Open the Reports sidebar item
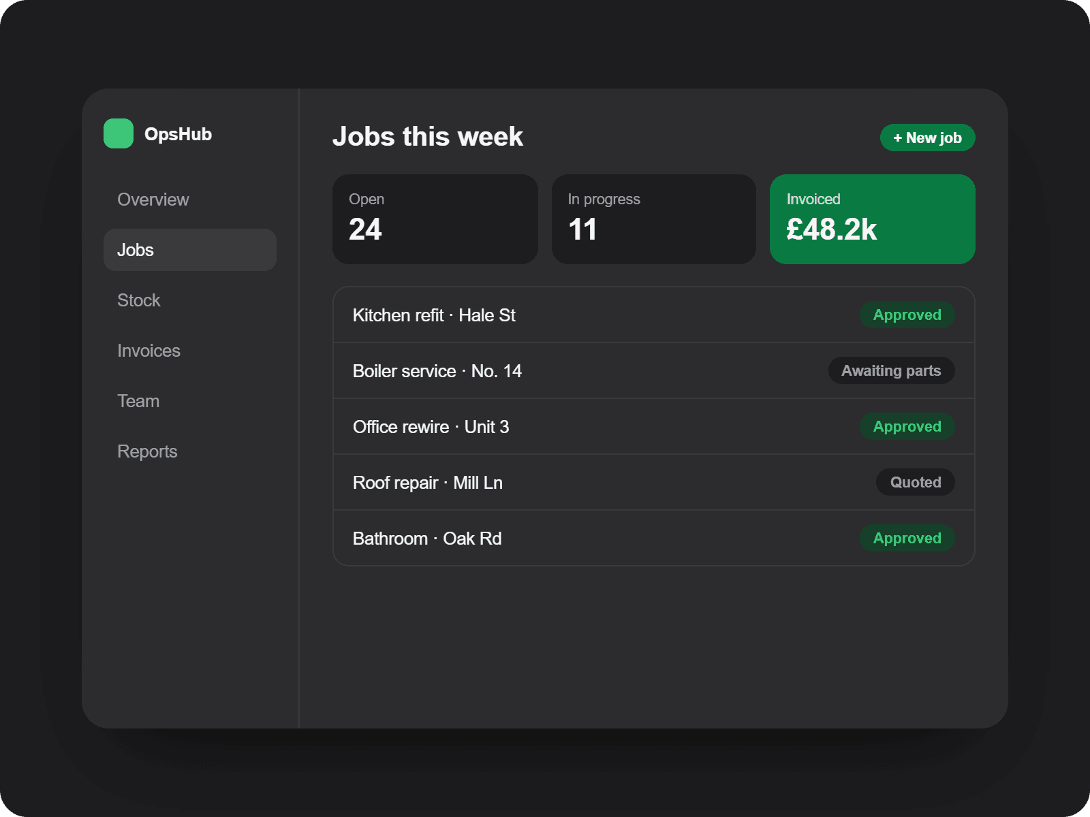This screenshot has width=1090, height=817. point(190,451)
